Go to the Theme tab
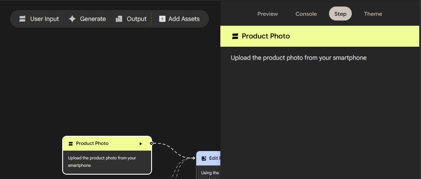Image resolution: width=421 pixels, height=179 pixels. 373,14
